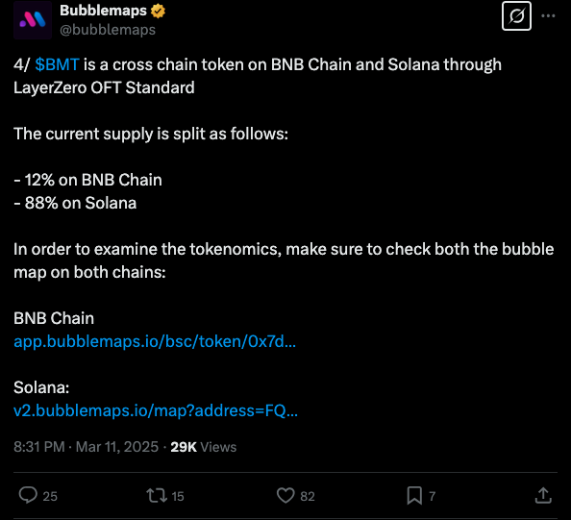Bookmark the post with the bookmark icon

tap(414, 496)
